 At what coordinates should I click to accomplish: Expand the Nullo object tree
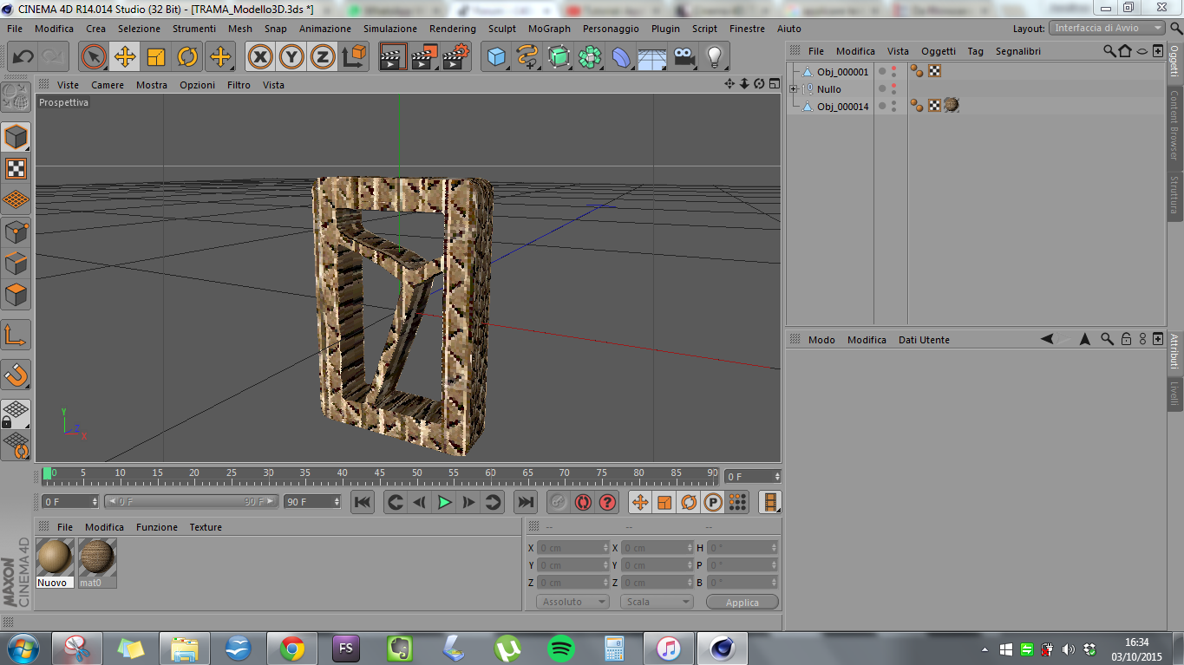click(x=794, y=89)
